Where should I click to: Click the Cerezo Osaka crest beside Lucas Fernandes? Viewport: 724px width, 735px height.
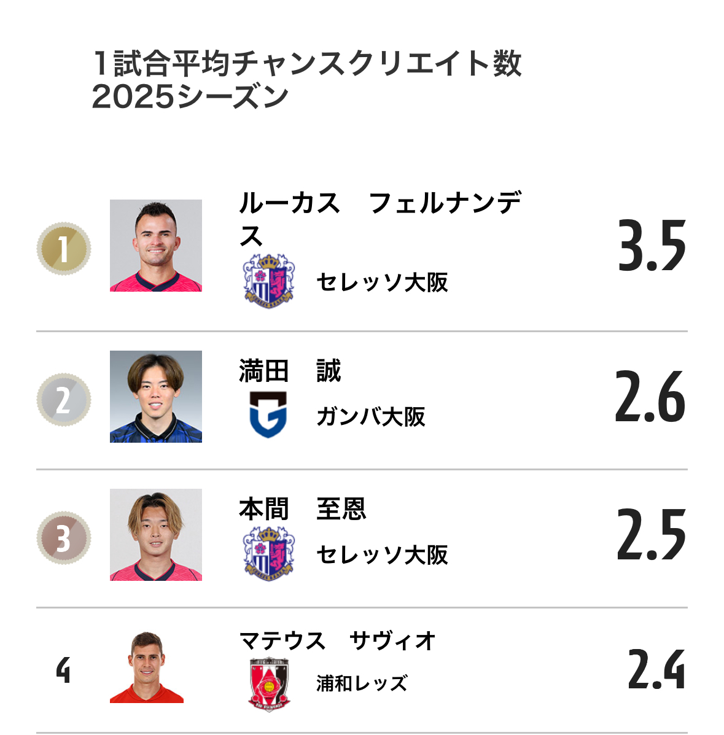269,281
